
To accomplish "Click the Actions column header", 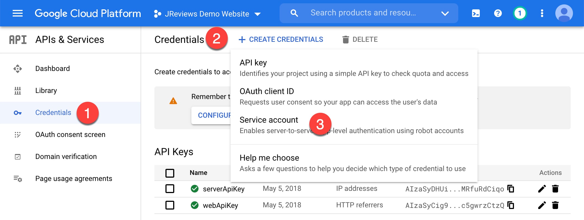I will point(550,173).
